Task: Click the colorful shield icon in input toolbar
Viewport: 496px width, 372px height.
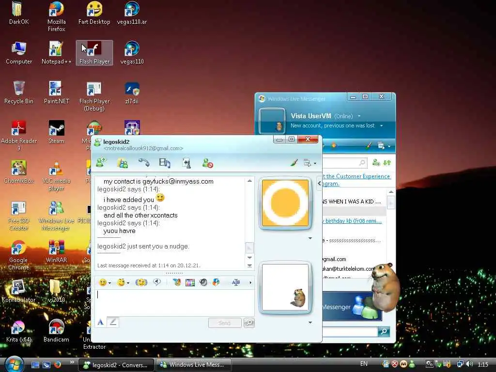Action: [x=216, y=282]
